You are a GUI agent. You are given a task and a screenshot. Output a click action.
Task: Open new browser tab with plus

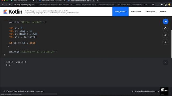click(98, 1)
